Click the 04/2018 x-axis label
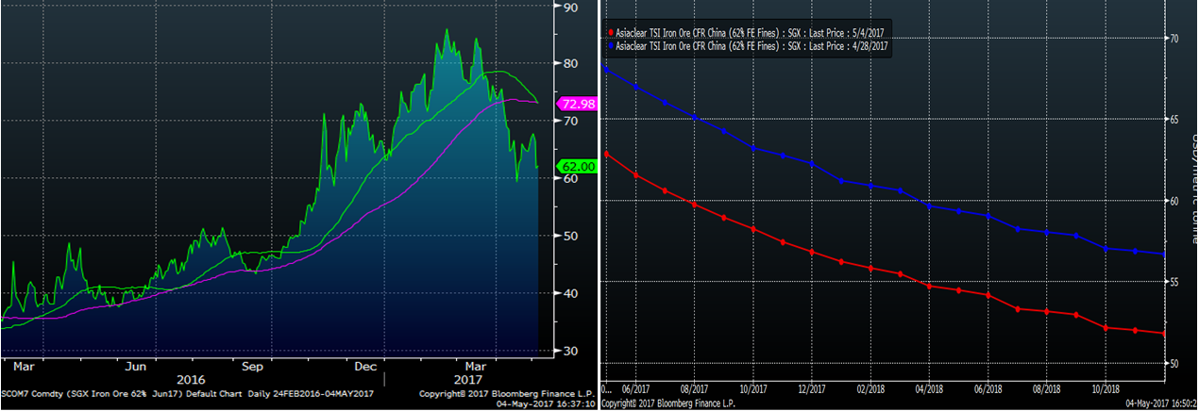Viewport: 1199px width, 411px height. 929,387
